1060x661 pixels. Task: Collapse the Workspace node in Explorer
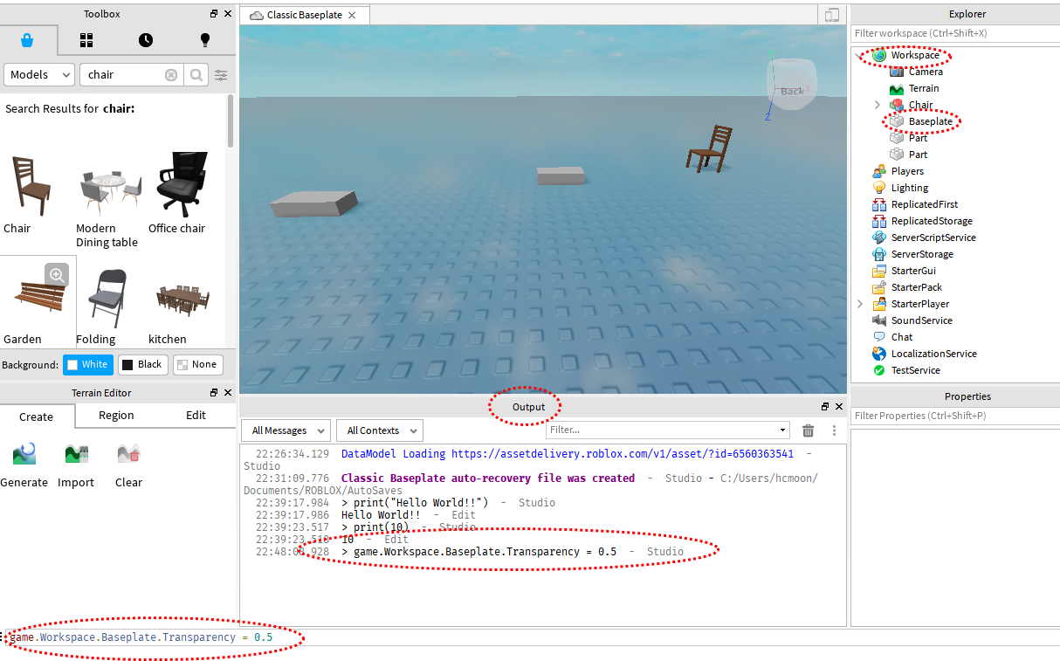coord(860,55)
